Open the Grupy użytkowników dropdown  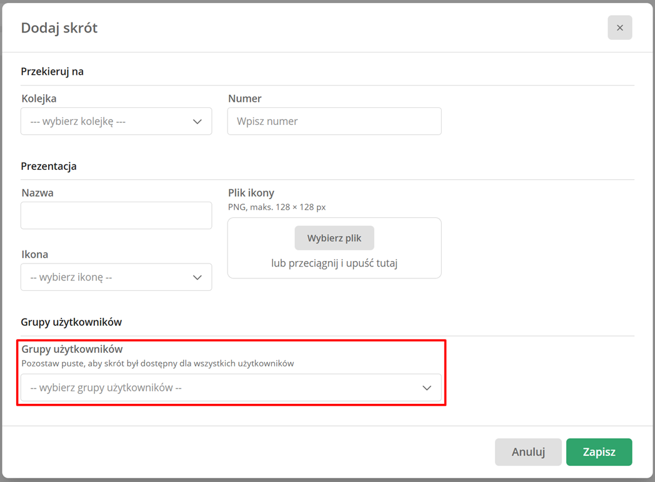click(x=231, y=388)
